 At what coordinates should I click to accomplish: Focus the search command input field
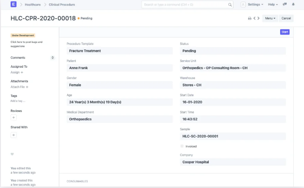point(184,5)
